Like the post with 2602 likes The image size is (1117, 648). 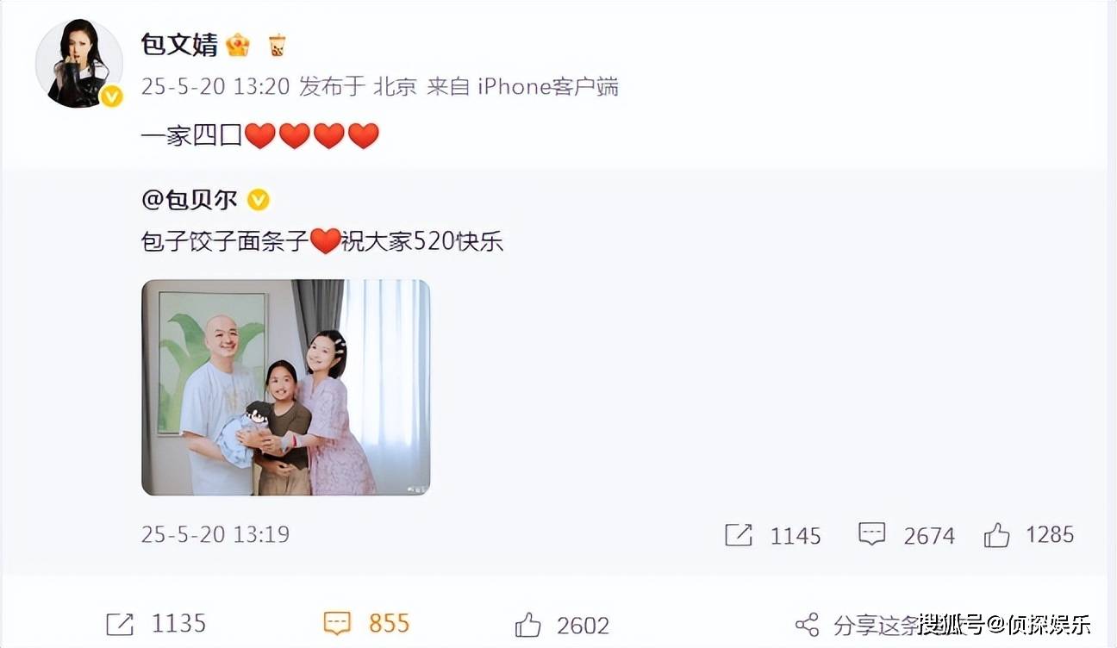[528, 624]
